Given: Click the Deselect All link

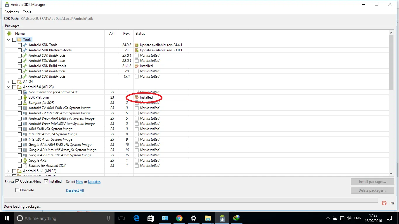Looking at the screenshot, I should pyautogui.click(x=75, y=190).
